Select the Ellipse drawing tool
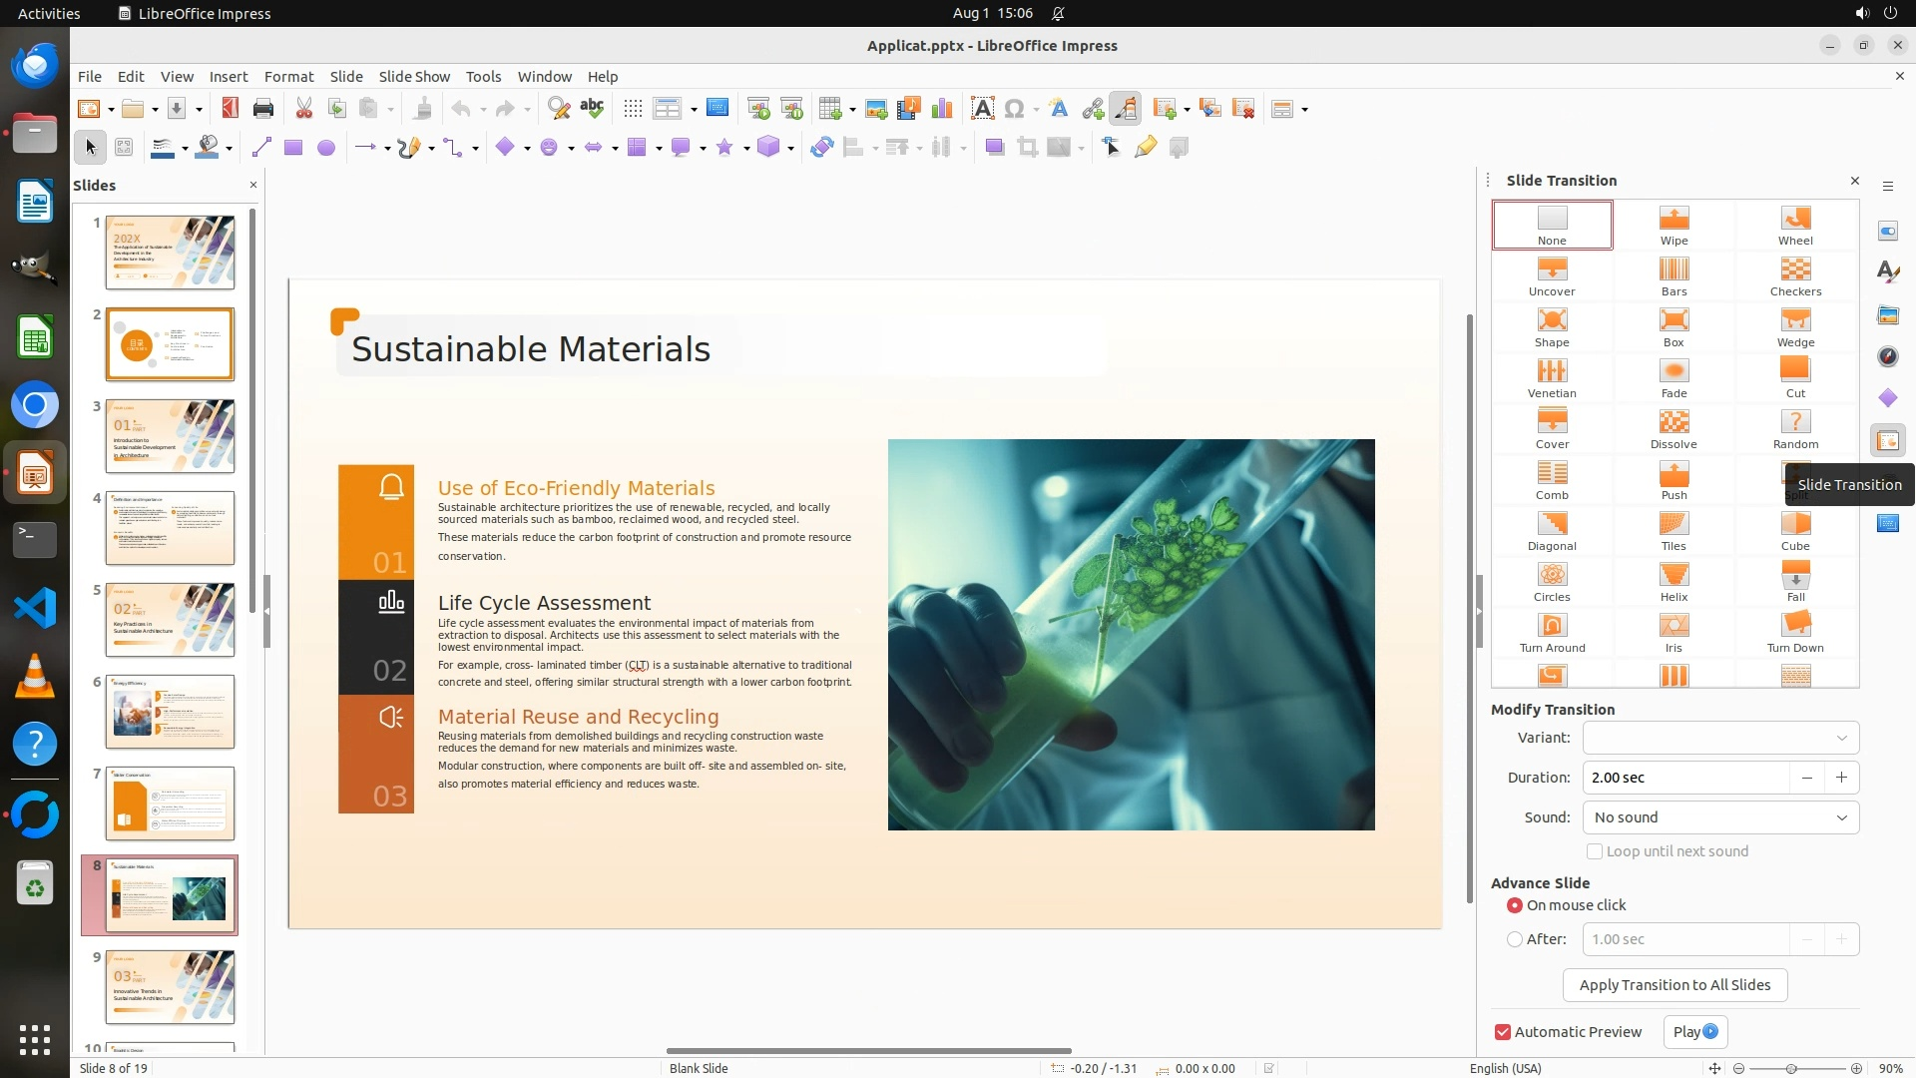 [x=325, y=148]
